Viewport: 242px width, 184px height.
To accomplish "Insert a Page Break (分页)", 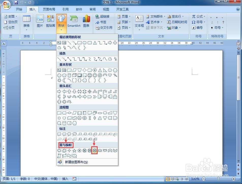I will click(9, 28).
